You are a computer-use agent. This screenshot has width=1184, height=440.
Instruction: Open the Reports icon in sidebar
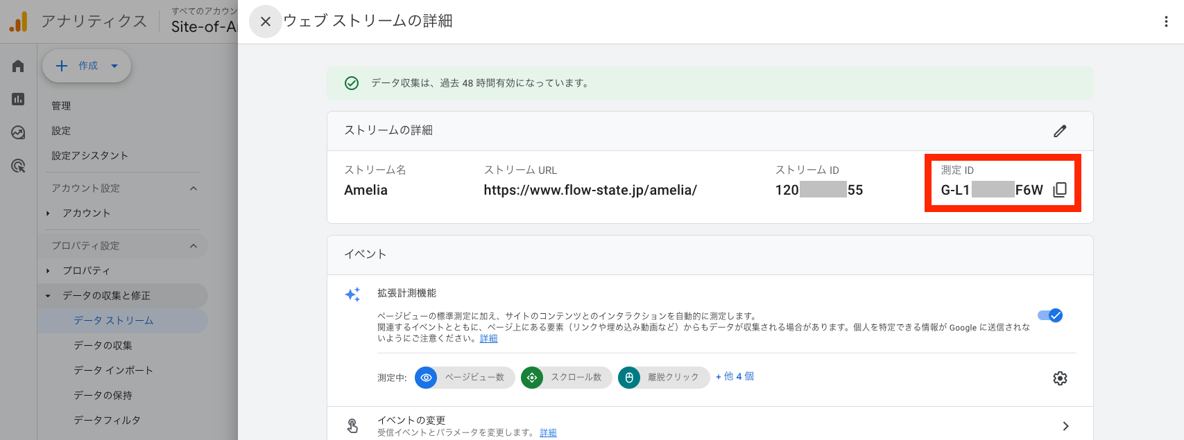tap(18, 99)
